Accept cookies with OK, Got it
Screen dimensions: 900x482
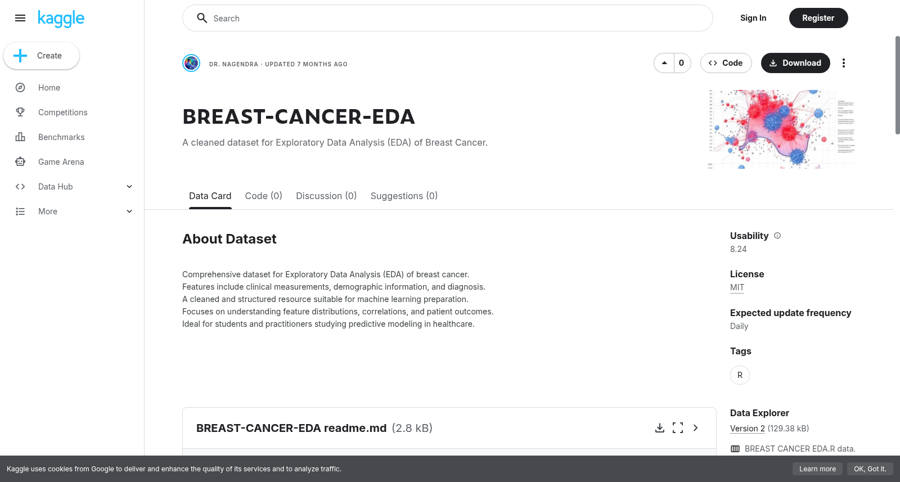(x=870, y=469)
